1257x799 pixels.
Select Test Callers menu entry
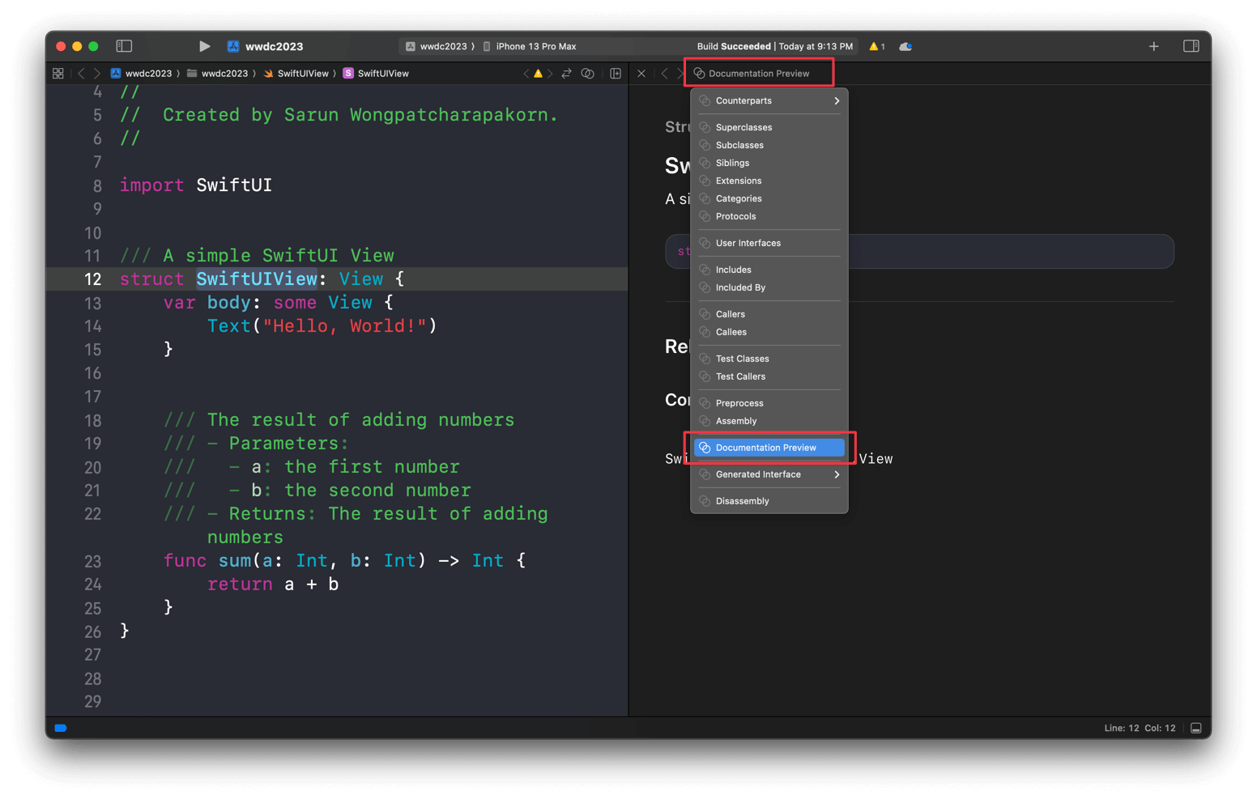click(769, 376)
